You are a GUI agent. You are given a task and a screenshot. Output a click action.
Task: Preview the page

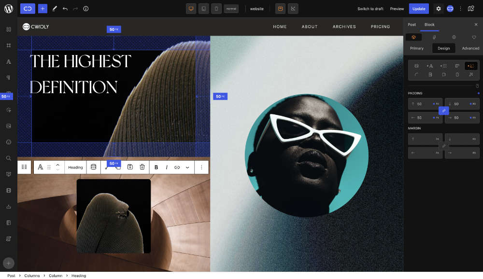[397, 9]
